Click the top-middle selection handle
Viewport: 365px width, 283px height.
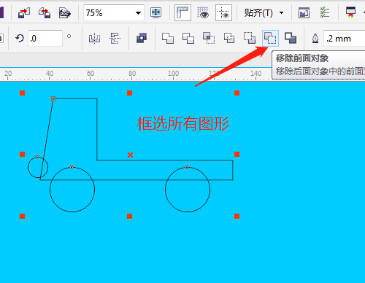pos(130,93)
